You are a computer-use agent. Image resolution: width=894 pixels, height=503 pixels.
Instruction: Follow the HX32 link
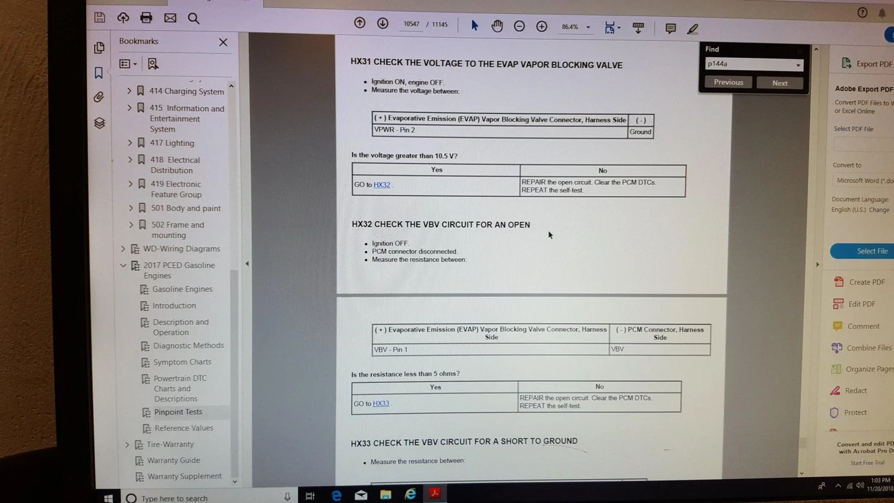(382, 185)
